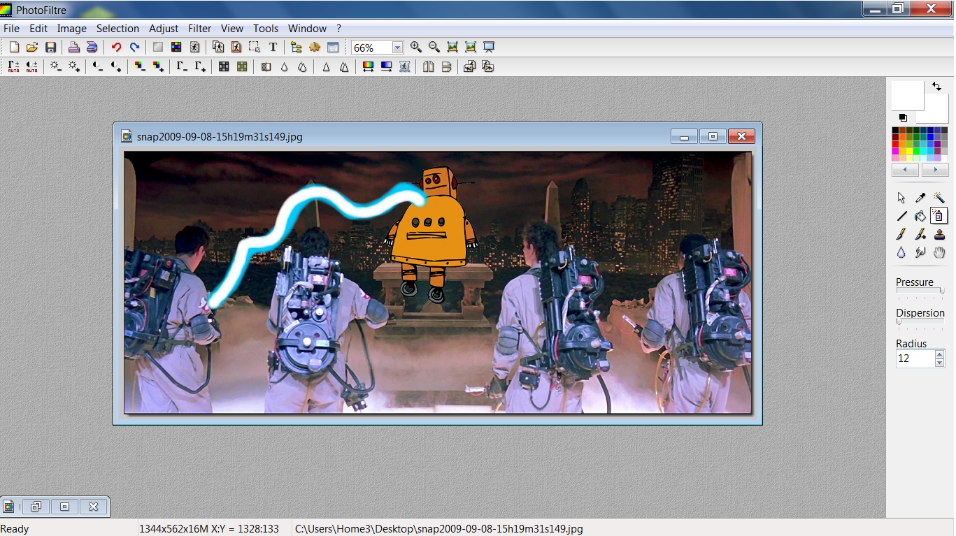Zoom out with the magnifier minus icon

pyautogui.click(x=434, y=48)
